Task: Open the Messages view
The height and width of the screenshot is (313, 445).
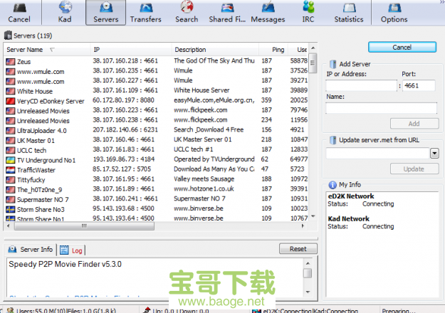Action: (x=268, y=13)
